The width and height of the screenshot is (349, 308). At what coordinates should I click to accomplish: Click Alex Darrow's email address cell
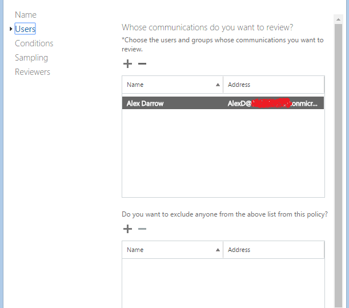[272, 103]
